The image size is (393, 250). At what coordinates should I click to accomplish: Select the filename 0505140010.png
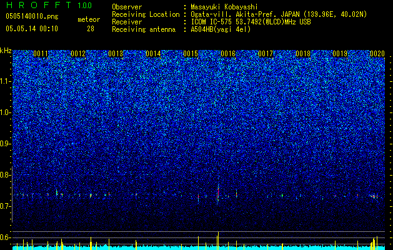point(32,16)
